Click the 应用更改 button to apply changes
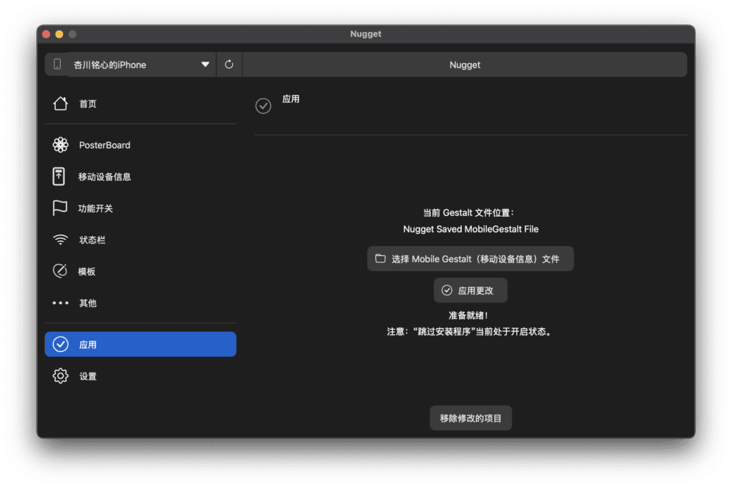Screen dimensions: 732x487 (x=470, y=290)
